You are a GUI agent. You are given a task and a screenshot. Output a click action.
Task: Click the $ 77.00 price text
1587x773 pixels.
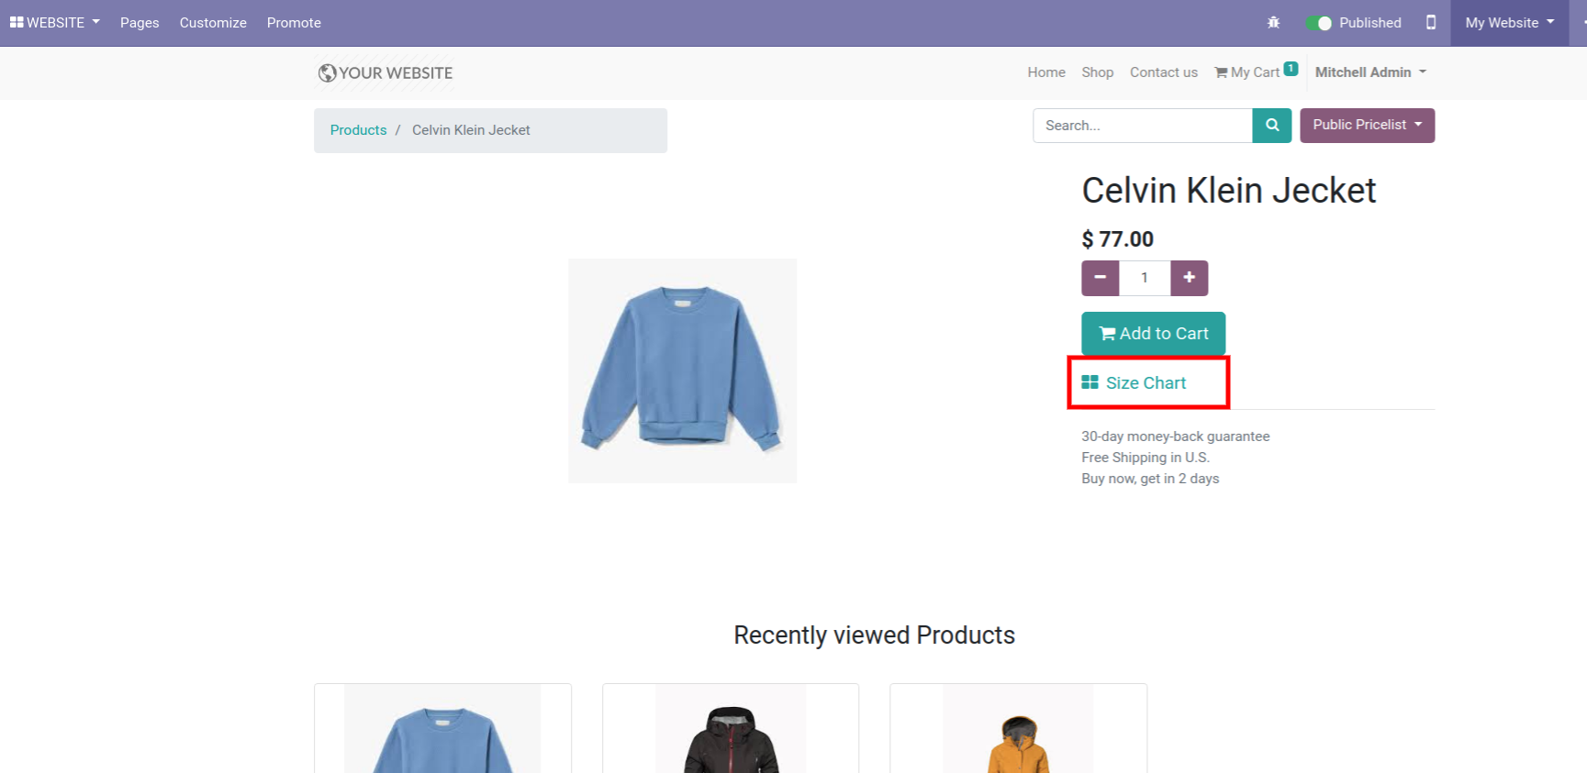[1117, 239]
